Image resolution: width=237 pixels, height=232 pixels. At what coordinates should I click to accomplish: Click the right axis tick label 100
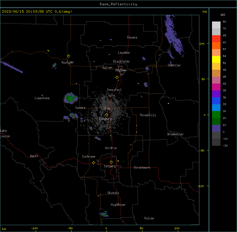202,44
